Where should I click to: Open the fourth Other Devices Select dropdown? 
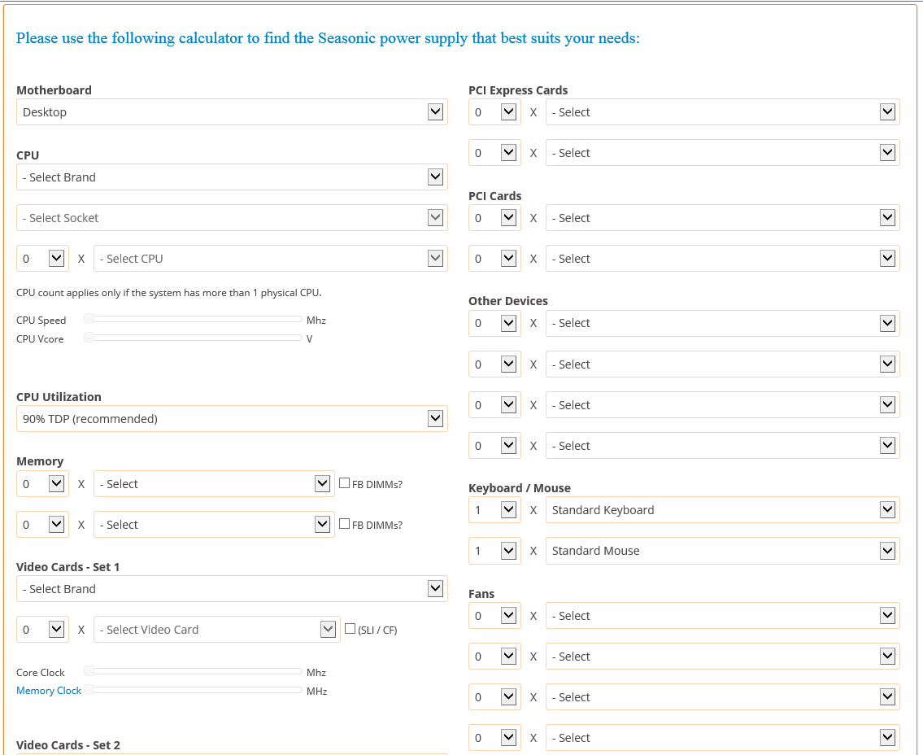point(723,446)
